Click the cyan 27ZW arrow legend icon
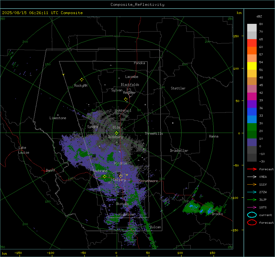The image size is (275, 257). (252, 192)
